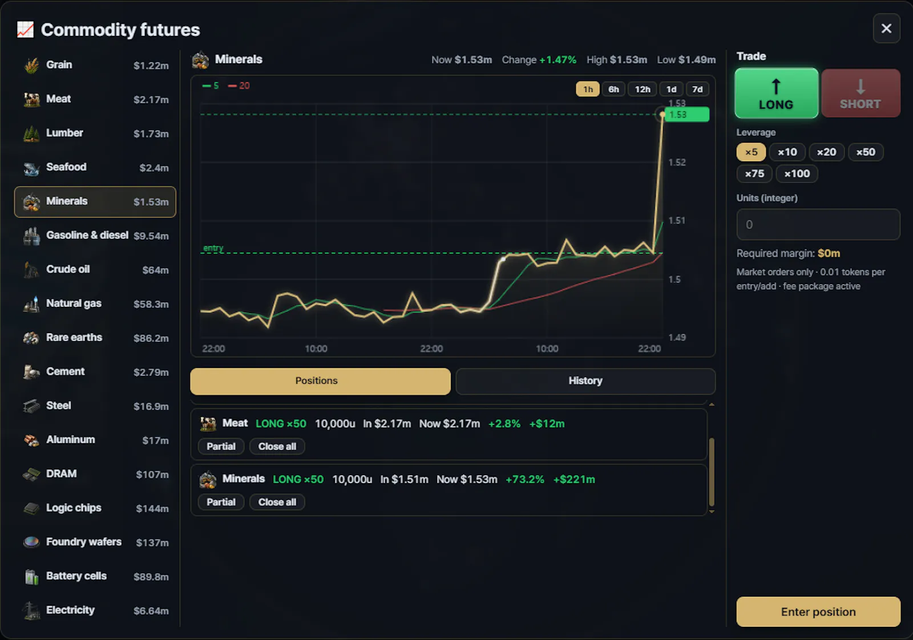913x640 pixels.
Task: Click the Aluminum icon
Action: [x=31, y=440]
